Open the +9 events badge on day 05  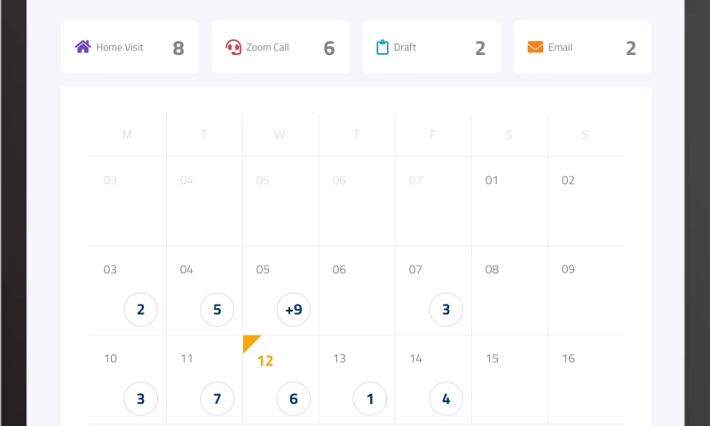click(x=294, y=310)
